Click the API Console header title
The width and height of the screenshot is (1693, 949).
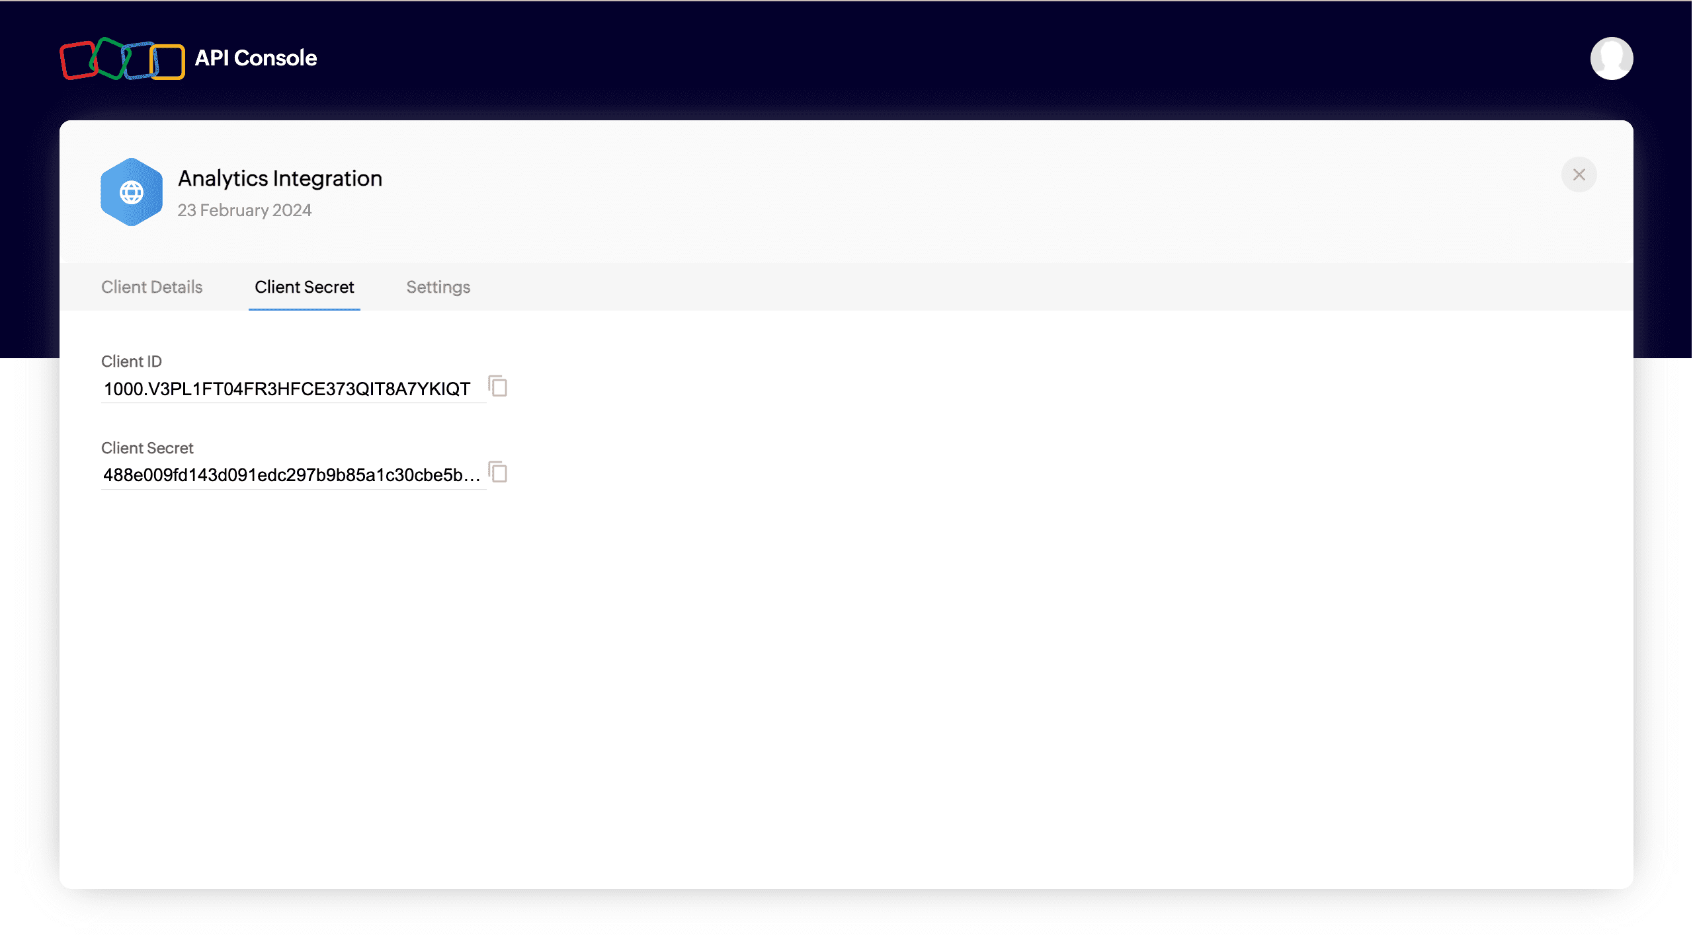click(256, 58)
